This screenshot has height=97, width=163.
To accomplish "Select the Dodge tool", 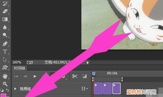I will tap(5, 35).
